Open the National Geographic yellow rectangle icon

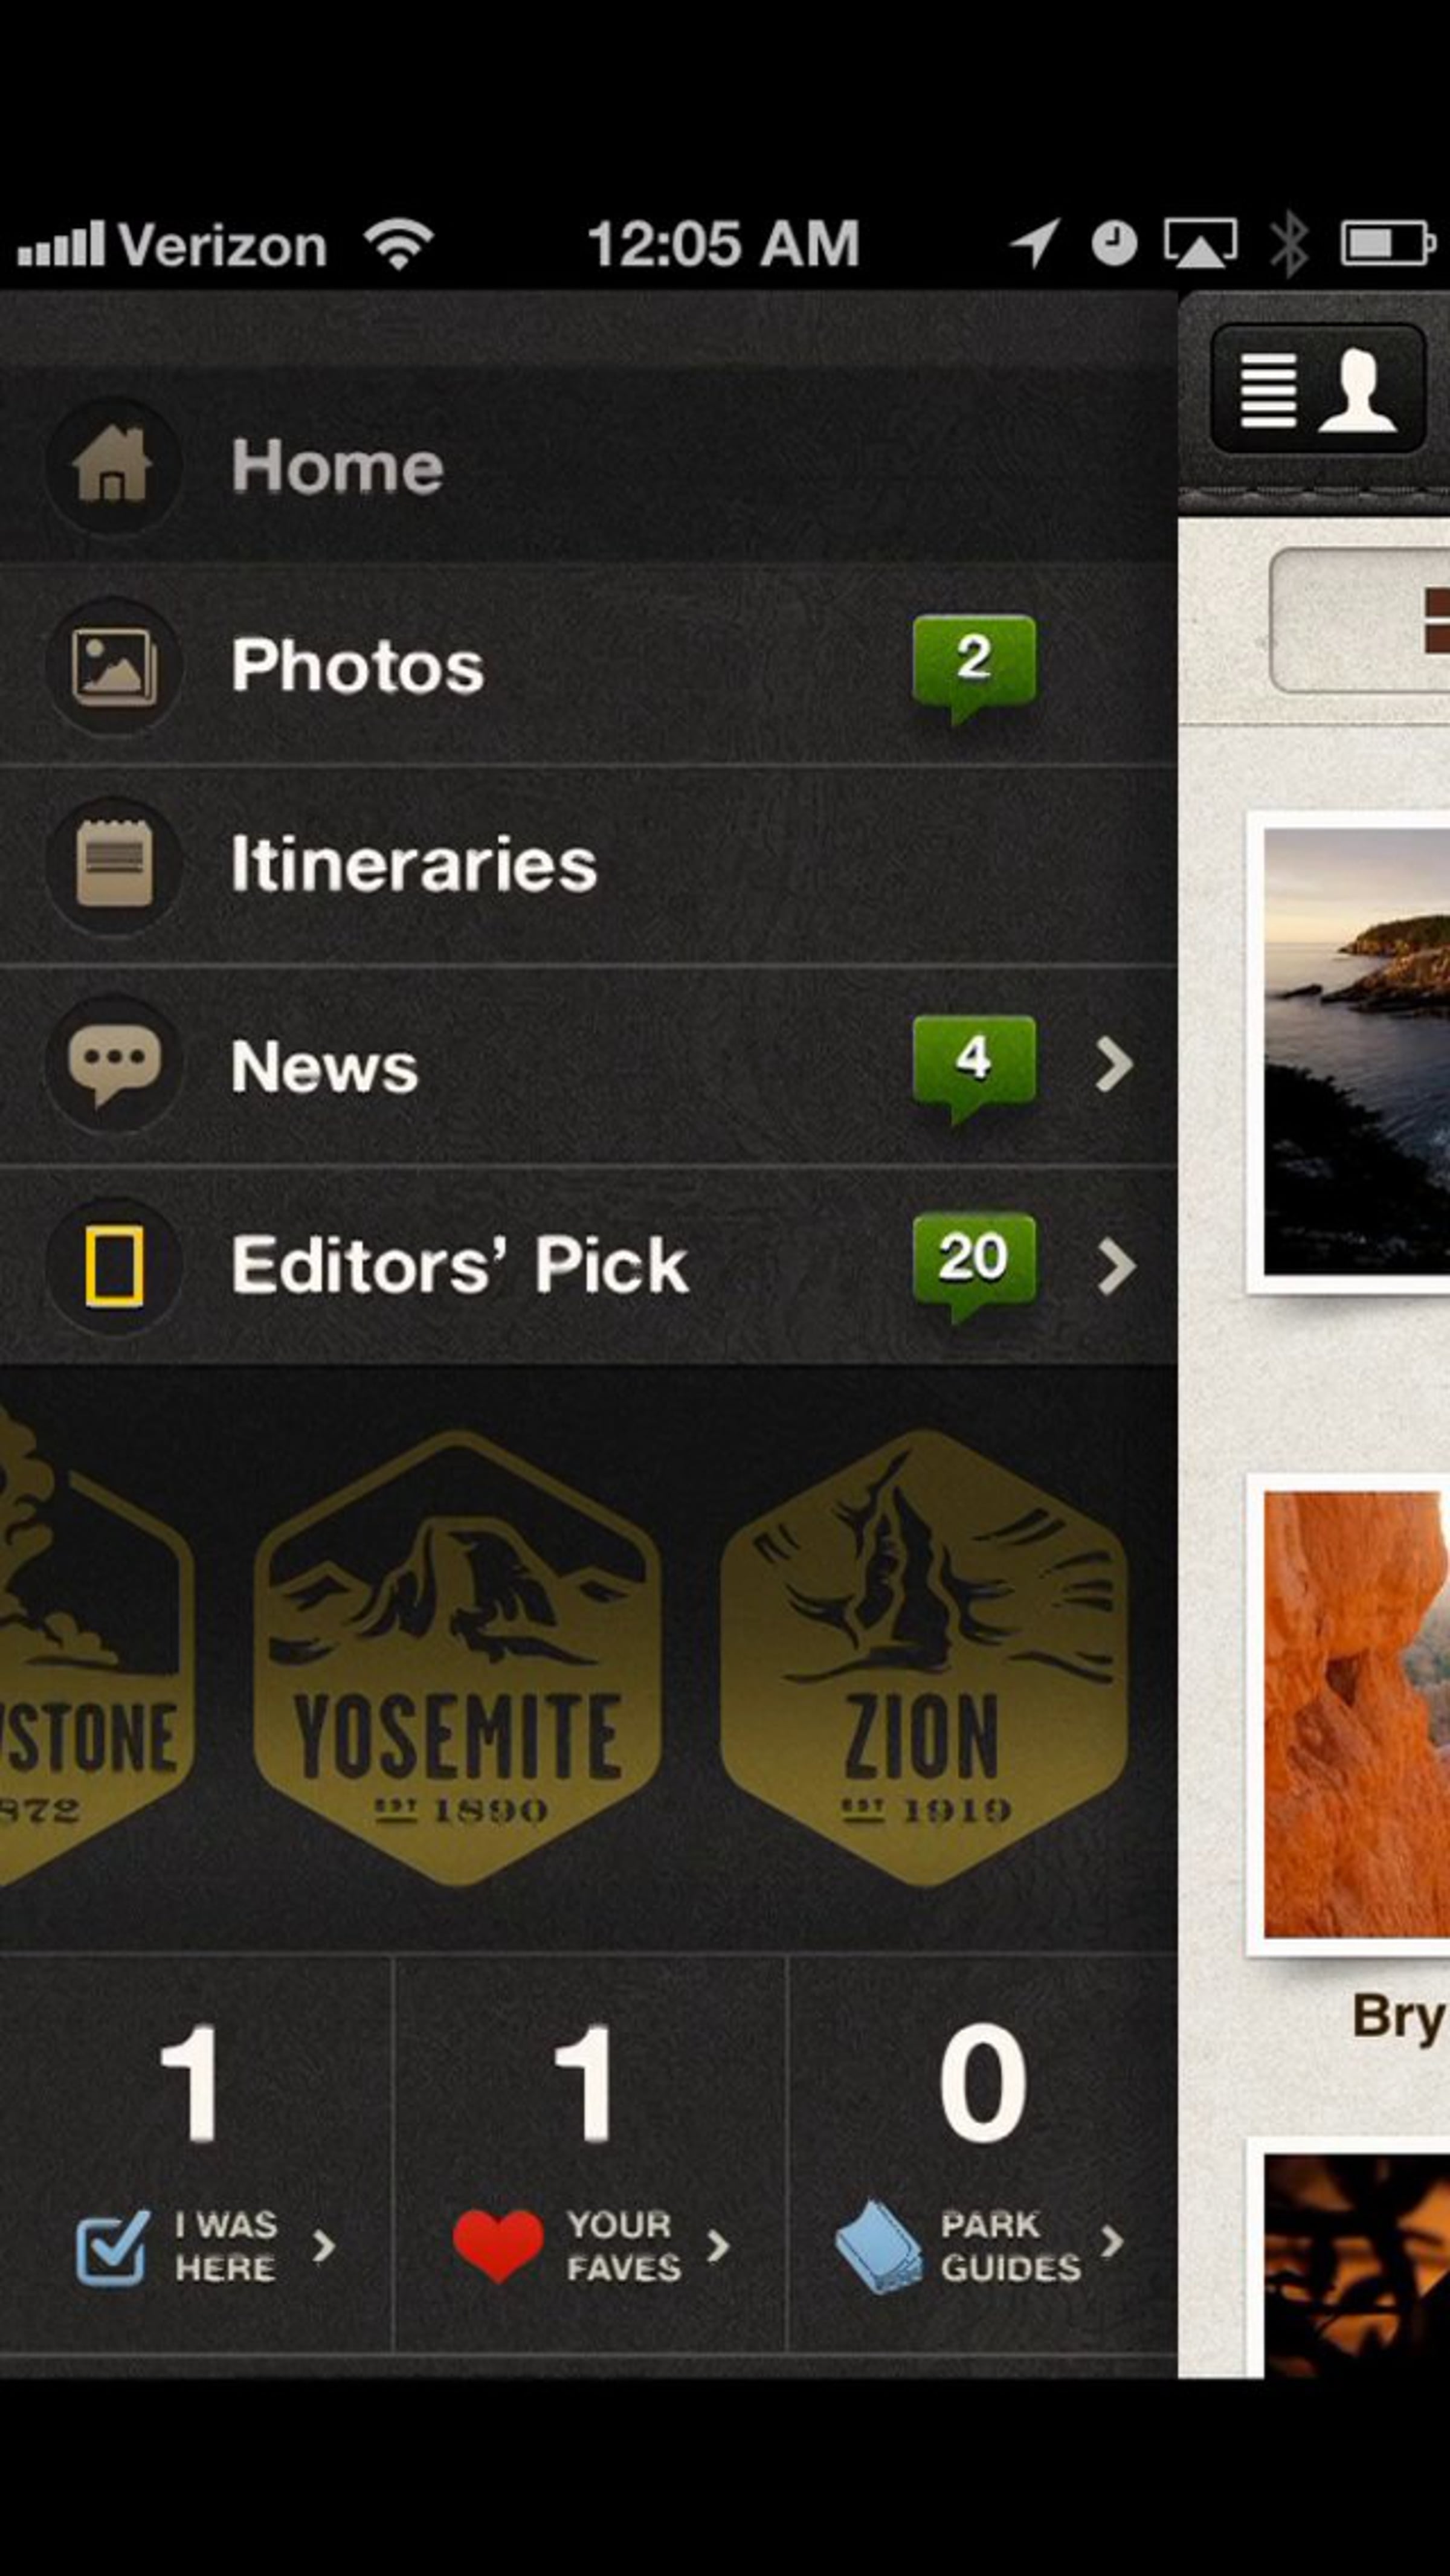pos(114,1266)
